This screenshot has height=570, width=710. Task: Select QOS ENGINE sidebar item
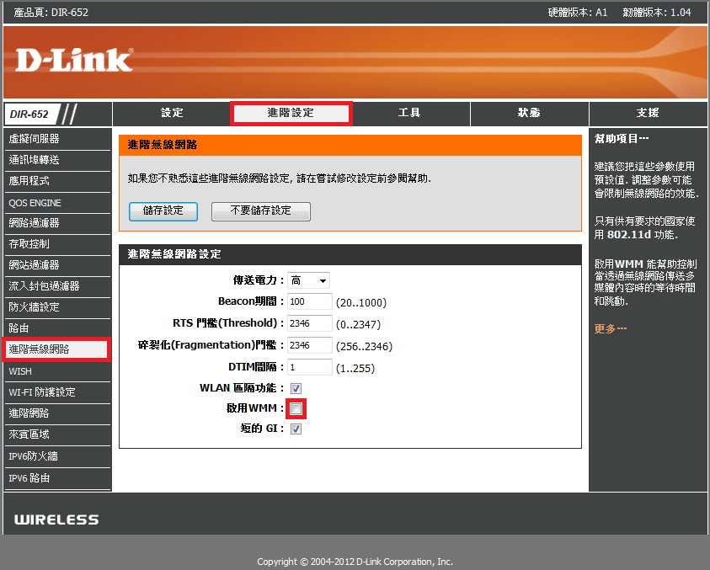click(x=57, y=202)
